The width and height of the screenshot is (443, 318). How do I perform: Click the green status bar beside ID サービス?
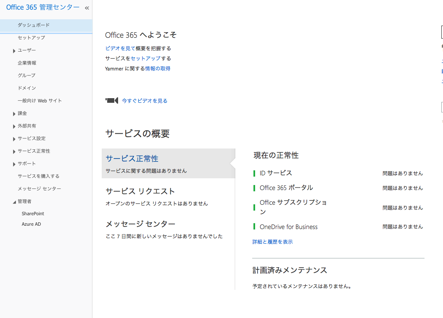[254, 173]
